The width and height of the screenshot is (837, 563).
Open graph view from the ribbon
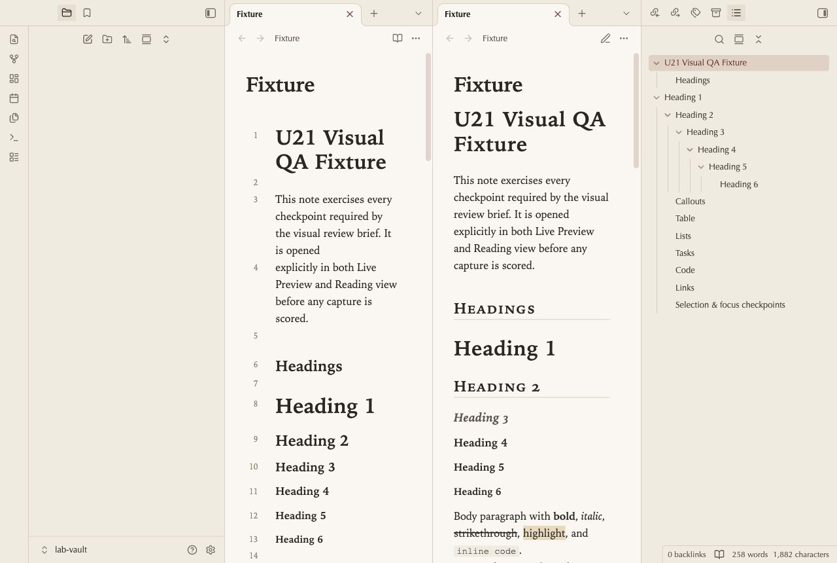[14, 59]
